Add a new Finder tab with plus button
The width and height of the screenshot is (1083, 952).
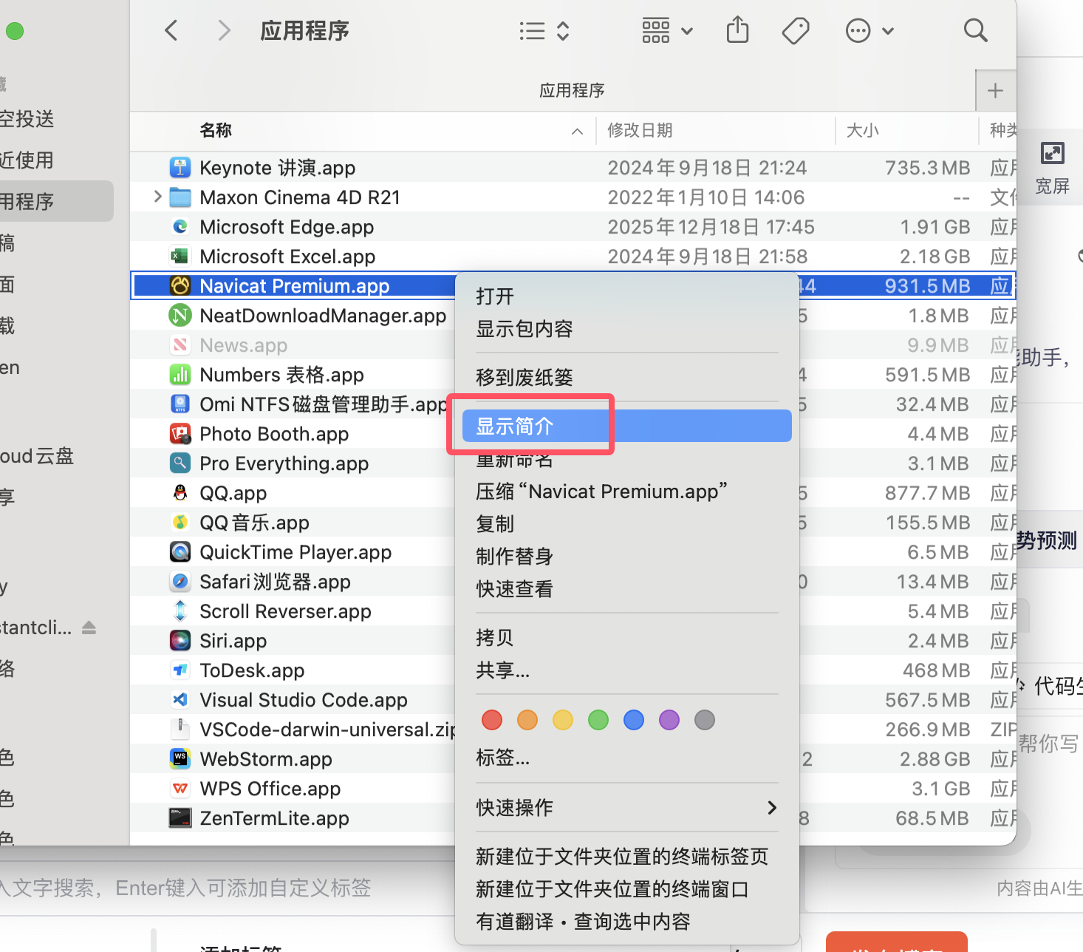click(x=995, y=90)
